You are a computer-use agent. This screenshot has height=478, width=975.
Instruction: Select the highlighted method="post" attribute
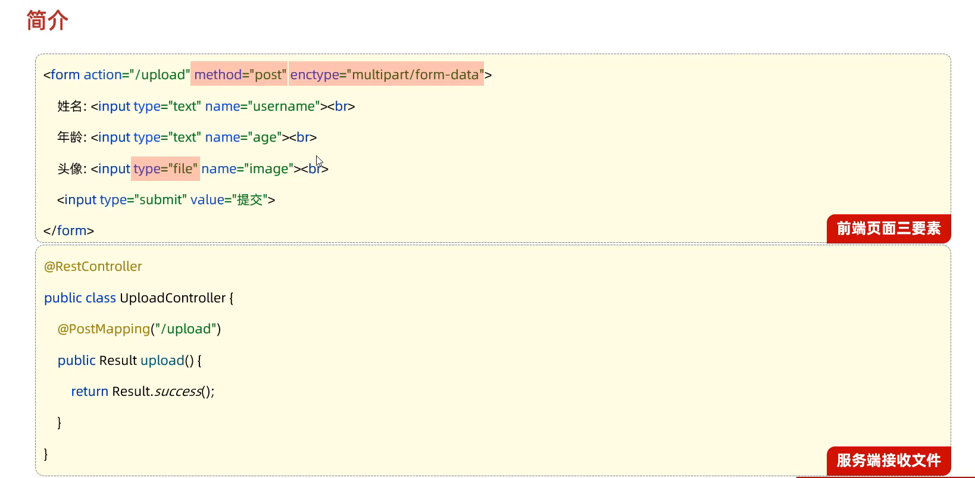239,74
